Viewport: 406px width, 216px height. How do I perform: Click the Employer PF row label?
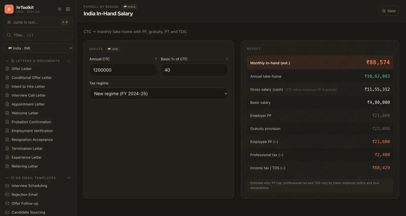[261, 116]
